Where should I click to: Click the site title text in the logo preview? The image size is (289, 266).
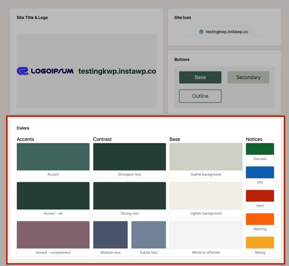click(117, 71)
